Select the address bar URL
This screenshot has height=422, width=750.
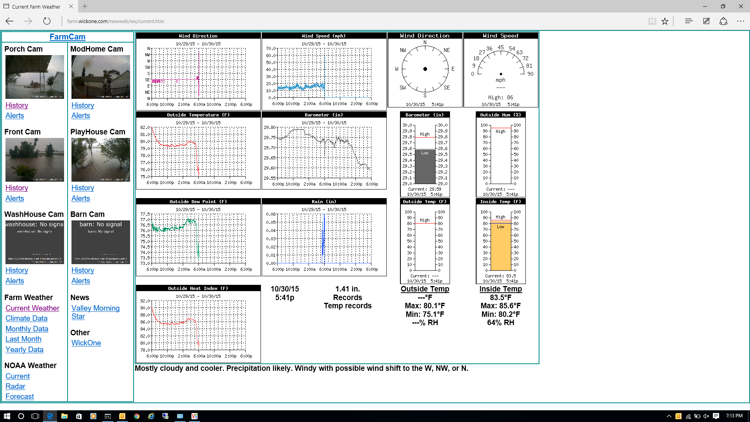coord(116,21)
